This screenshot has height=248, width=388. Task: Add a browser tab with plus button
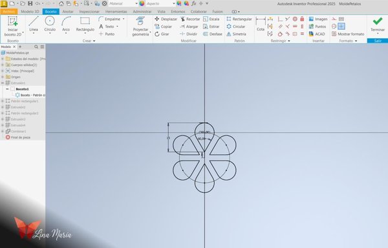(20, 47)
